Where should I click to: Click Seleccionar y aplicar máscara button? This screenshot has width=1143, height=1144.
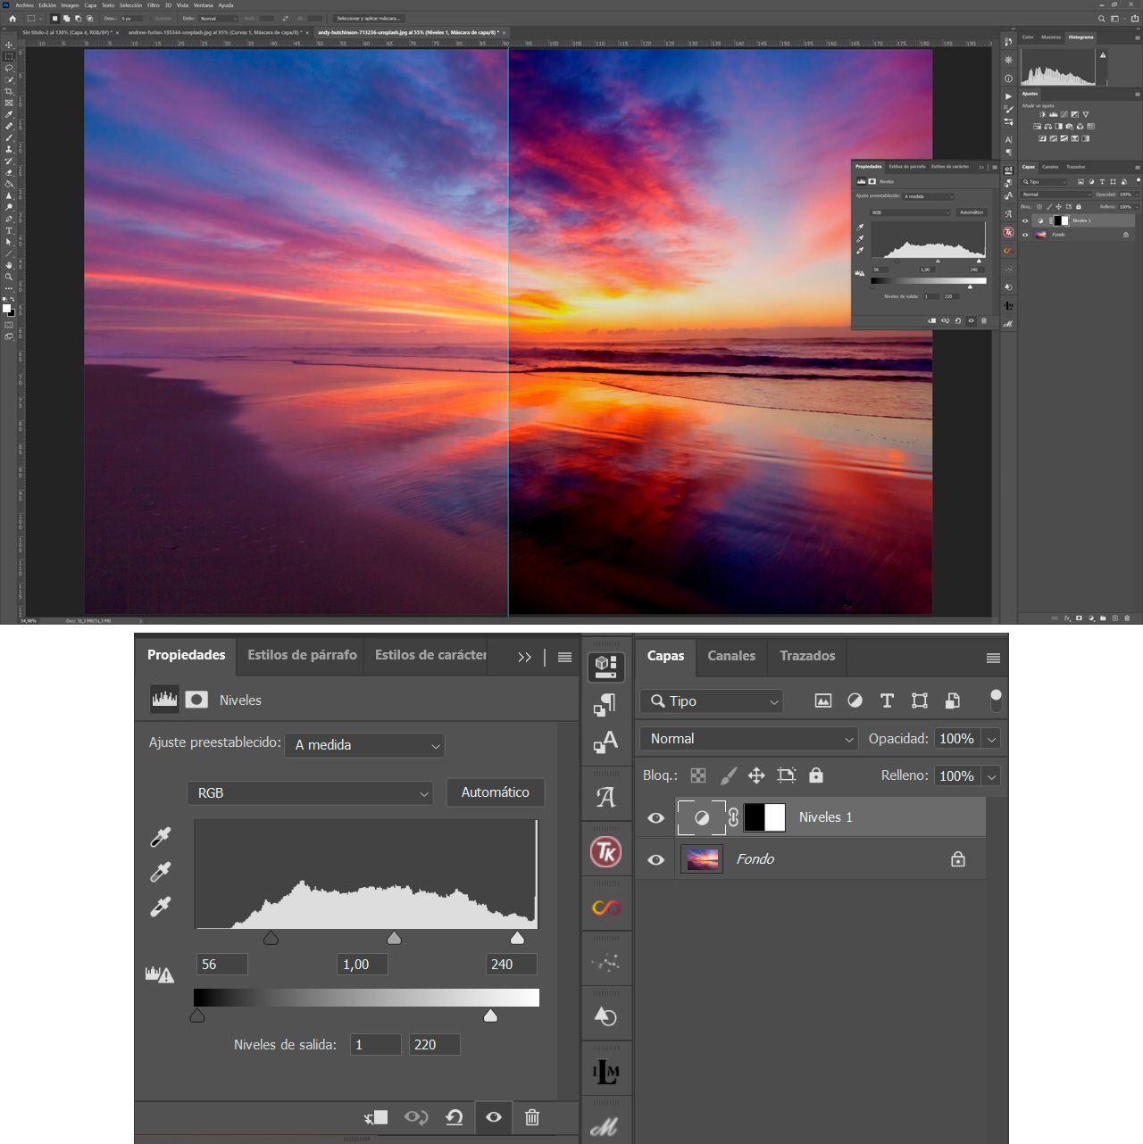(x=369, y=18)
